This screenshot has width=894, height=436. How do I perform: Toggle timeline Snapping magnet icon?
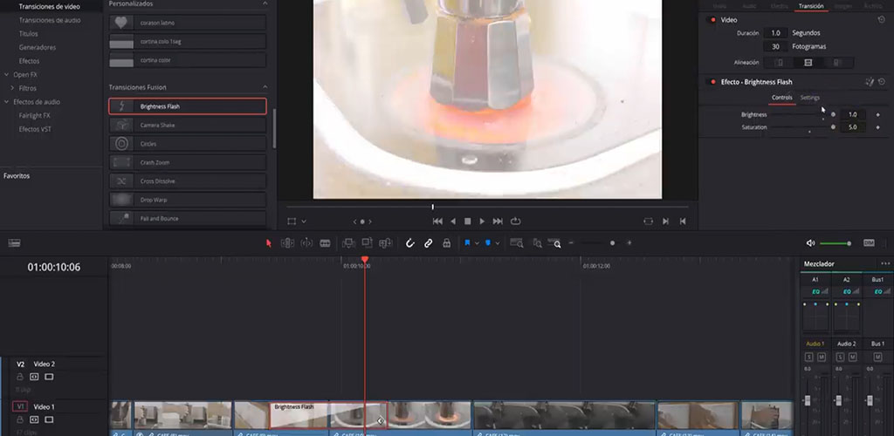[409, 243]
